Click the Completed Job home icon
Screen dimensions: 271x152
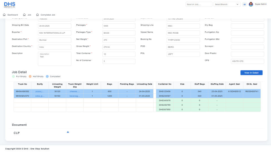37,15
